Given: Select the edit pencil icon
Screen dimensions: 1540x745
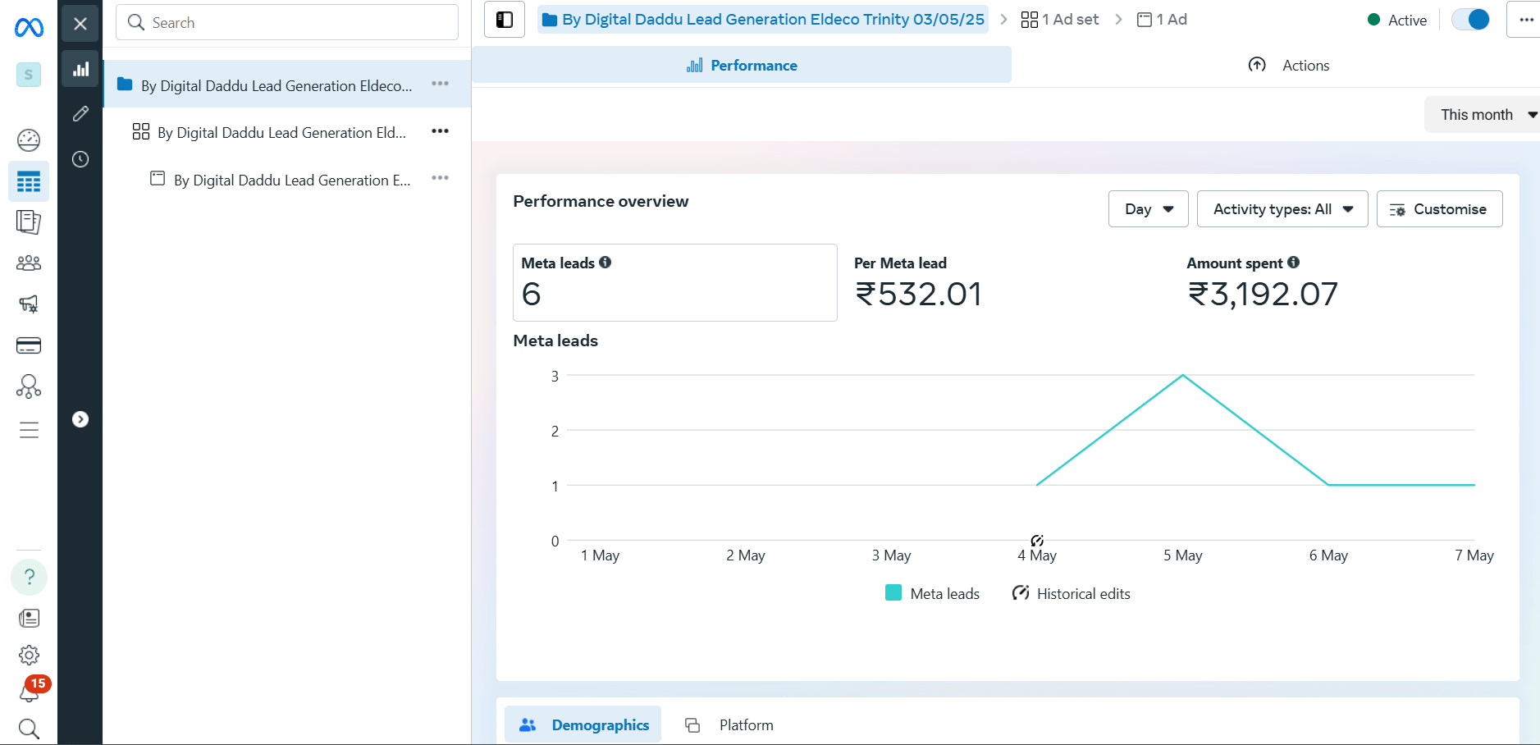Looking at the screenshot, I should (80, 114).
